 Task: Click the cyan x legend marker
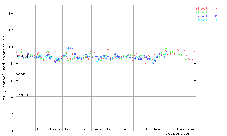pos(216,20)
